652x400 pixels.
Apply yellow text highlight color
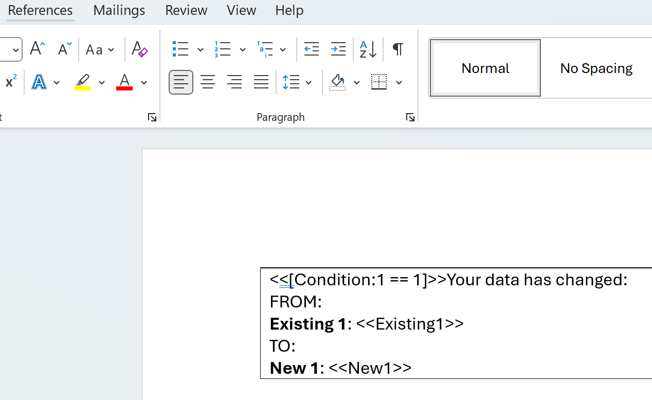pyautogui.click(x=82, y=82)
